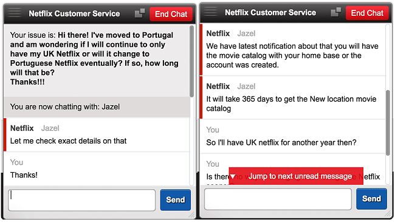Image resolution: width=395 pixels, height=222 pixels.
Task: Click the right window title 'Netflix Customer Service'
Action: tap(270, 12)
